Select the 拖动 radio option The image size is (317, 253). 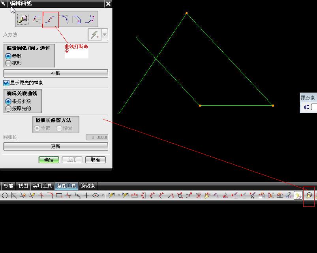(8, 63)
